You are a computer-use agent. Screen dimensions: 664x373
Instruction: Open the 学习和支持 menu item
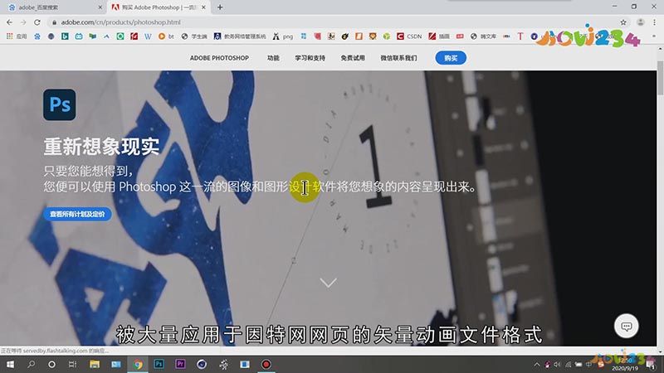[310, 58]
